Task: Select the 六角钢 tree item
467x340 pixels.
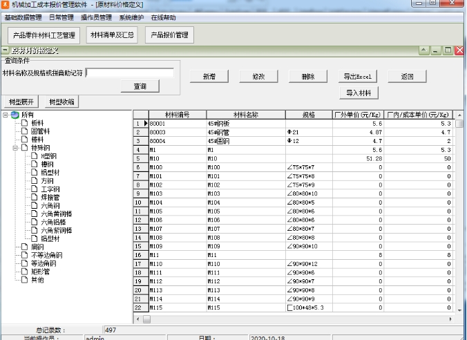Action: pyautogui.click(x=50, y=206)
